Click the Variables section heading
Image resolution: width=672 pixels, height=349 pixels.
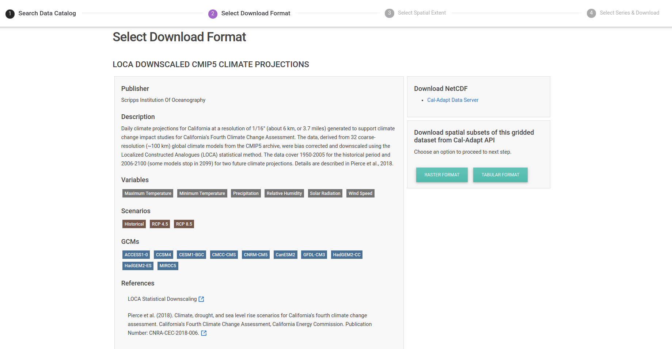click(x=135, y=180)
